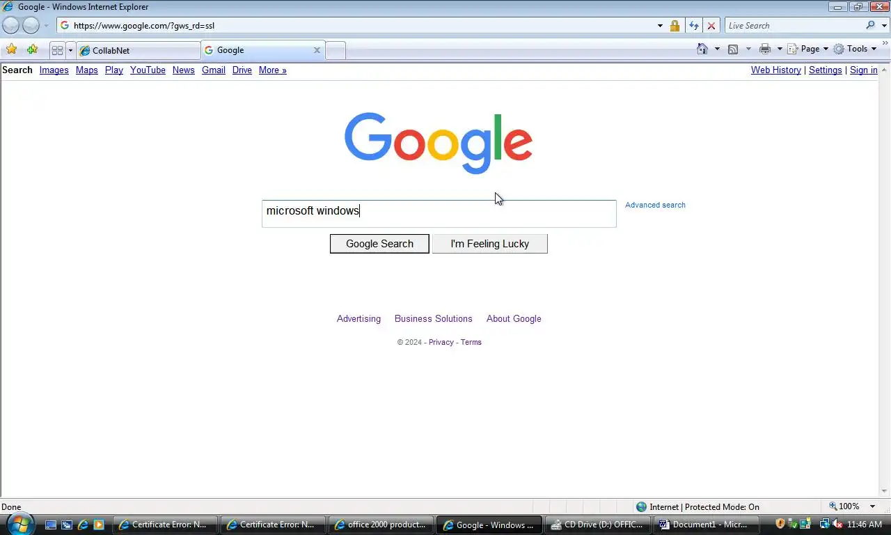Close the Google tab
The width and height of the screenshot is (891, 535).
point(317,50)
